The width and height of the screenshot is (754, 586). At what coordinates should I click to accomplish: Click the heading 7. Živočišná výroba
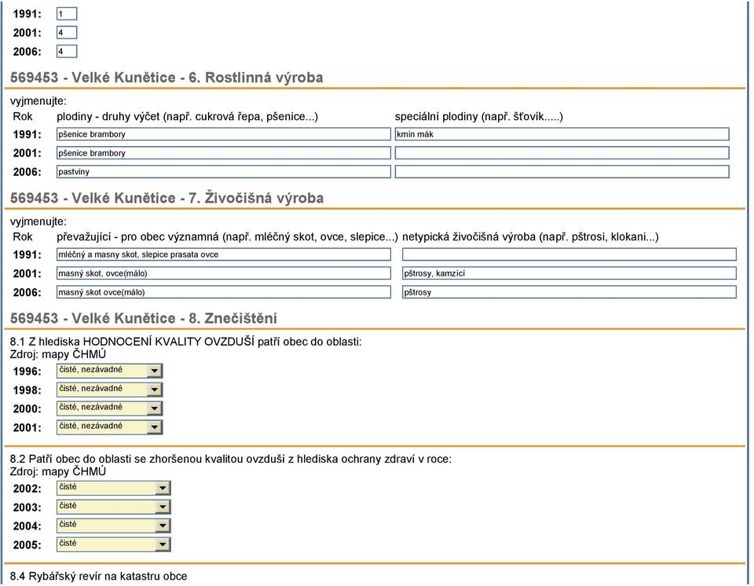point(167,198)
